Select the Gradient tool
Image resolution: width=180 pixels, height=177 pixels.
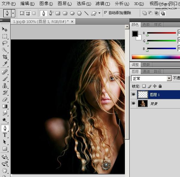pyautogui.click(x=5, y=106)
